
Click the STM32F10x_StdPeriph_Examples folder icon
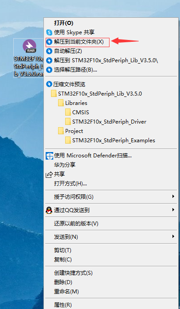[68, 140]
